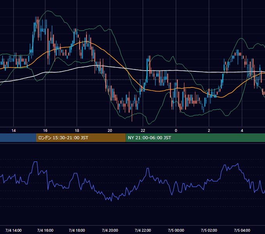
Task: Click the 18 hour axis label
Action: 77,131
